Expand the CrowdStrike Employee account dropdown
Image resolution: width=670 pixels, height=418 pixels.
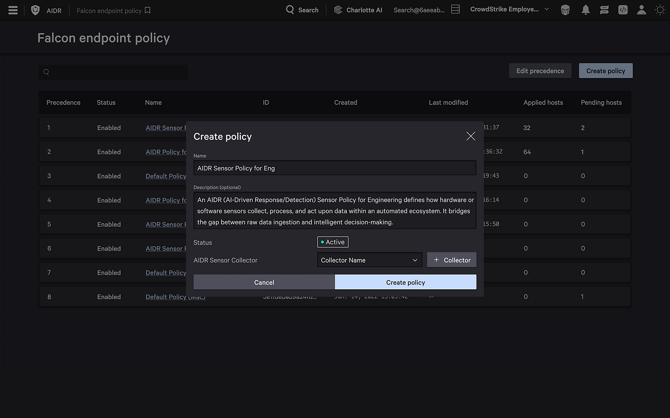pyautogui.click(x=509, y=9)
